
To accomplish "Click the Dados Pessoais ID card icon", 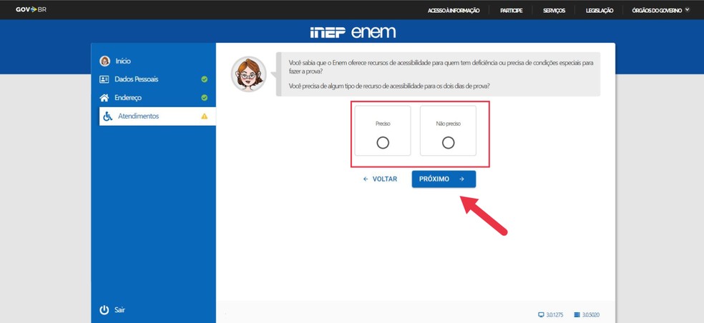I will coord(104,79).
